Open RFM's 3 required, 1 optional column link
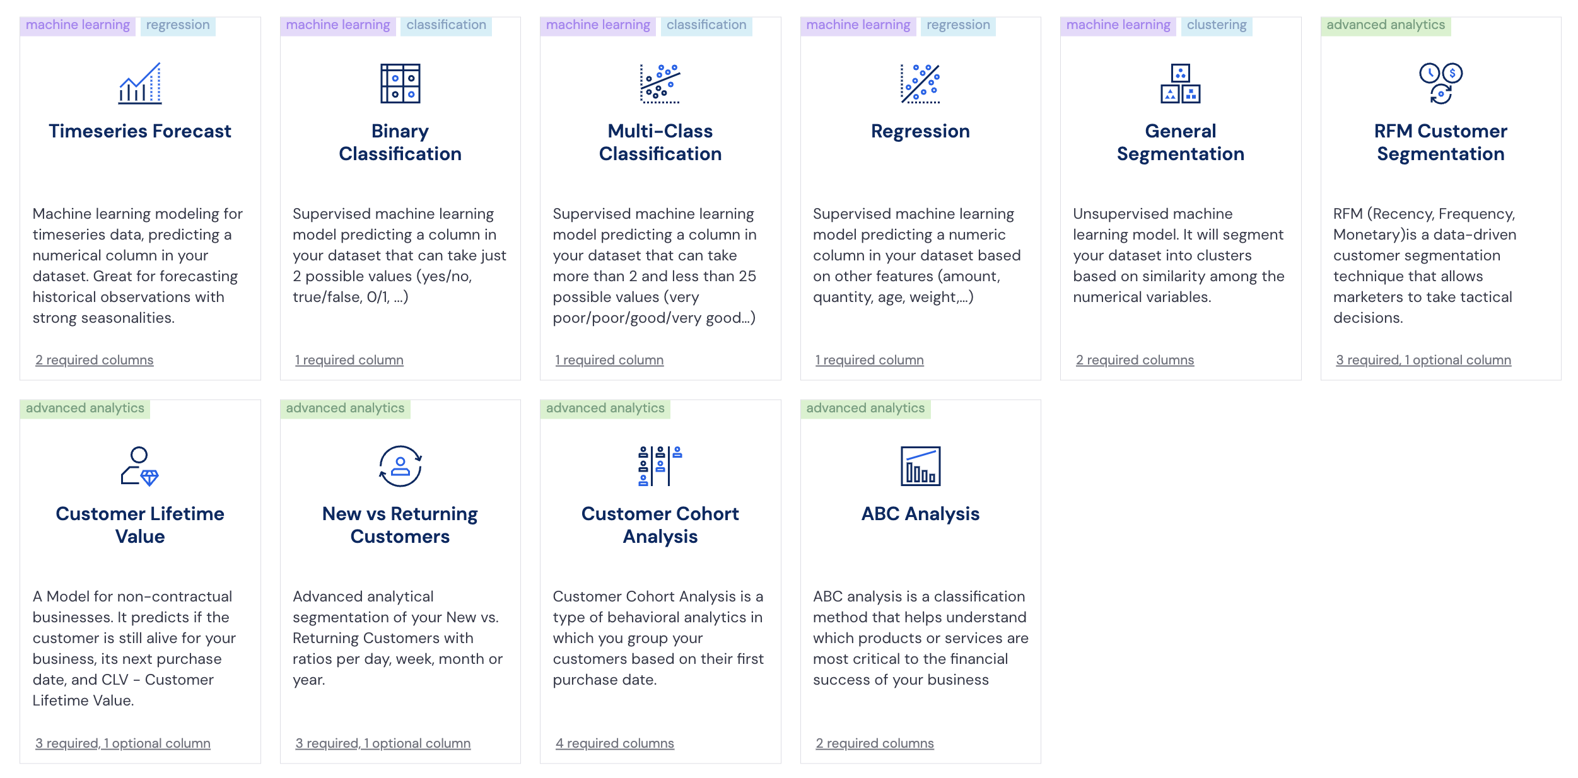The height and width of the screenshot is (778, 1578). [x=1423, y=360]
